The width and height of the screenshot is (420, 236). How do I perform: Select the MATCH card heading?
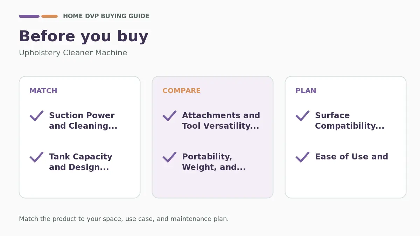(43, 91)
